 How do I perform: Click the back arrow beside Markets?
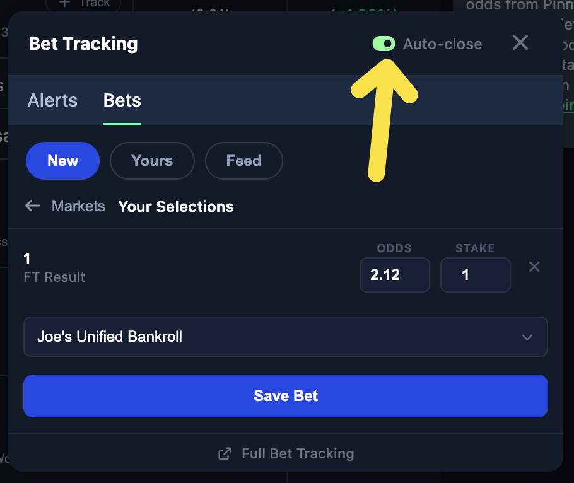click(33, 206)
